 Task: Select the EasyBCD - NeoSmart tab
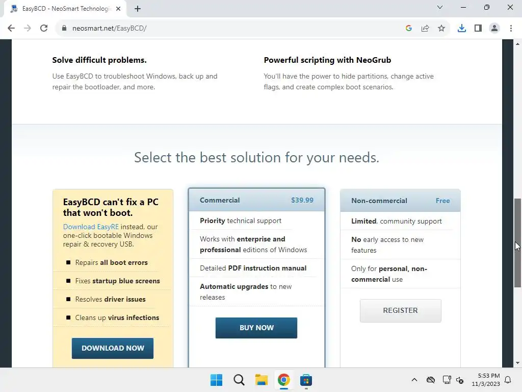pos(65,9)
